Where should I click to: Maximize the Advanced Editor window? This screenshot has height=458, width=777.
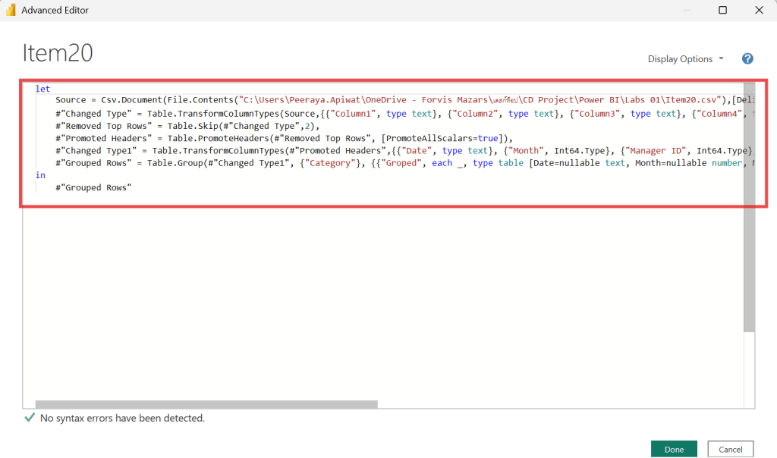722,11
